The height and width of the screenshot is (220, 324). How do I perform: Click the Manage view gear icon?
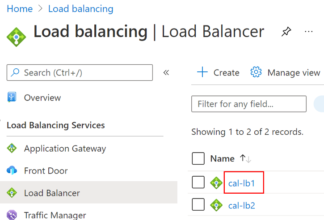tap(256, 72)
